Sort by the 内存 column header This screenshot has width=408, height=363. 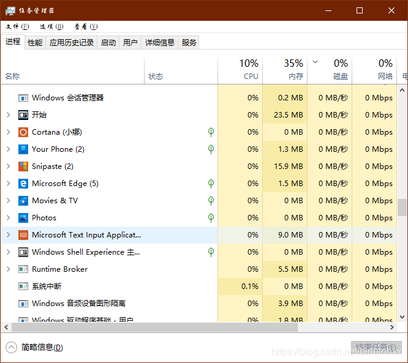(x=285, y=70)
